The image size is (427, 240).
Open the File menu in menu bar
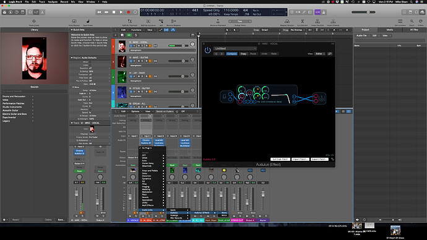point(27,2)
